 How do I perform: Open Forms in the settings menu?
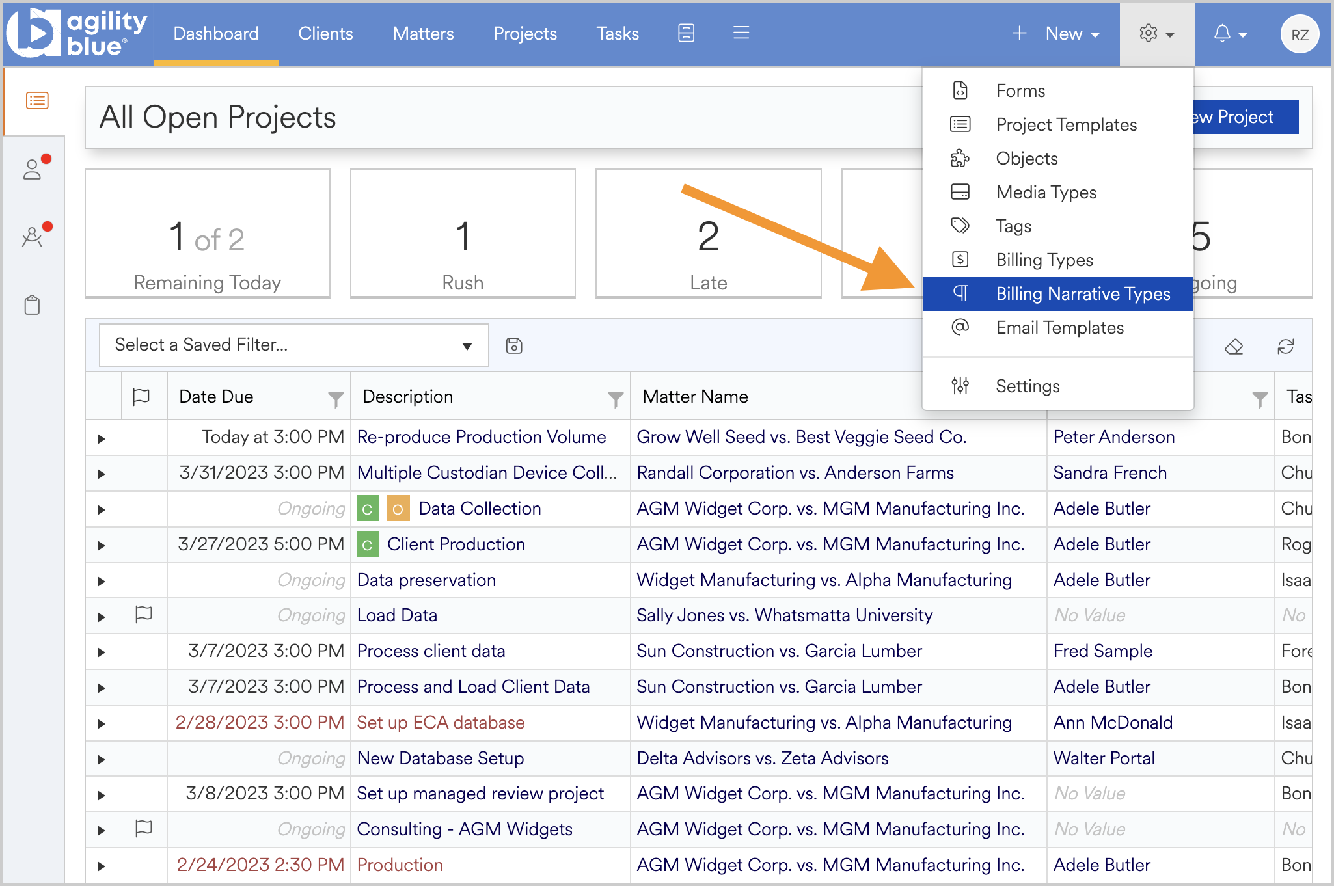tap(1058, 90)
